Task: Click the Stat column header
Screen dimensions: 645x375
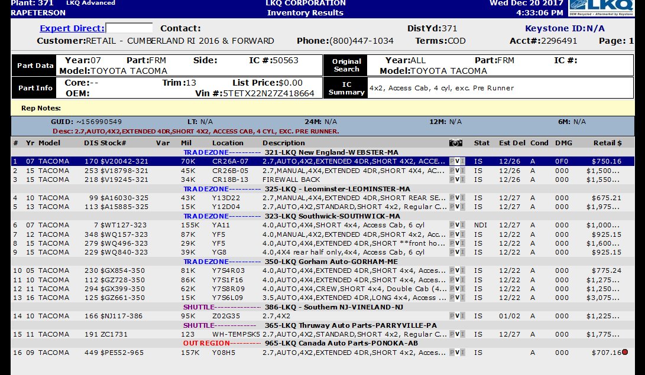Action: point(482,143)
